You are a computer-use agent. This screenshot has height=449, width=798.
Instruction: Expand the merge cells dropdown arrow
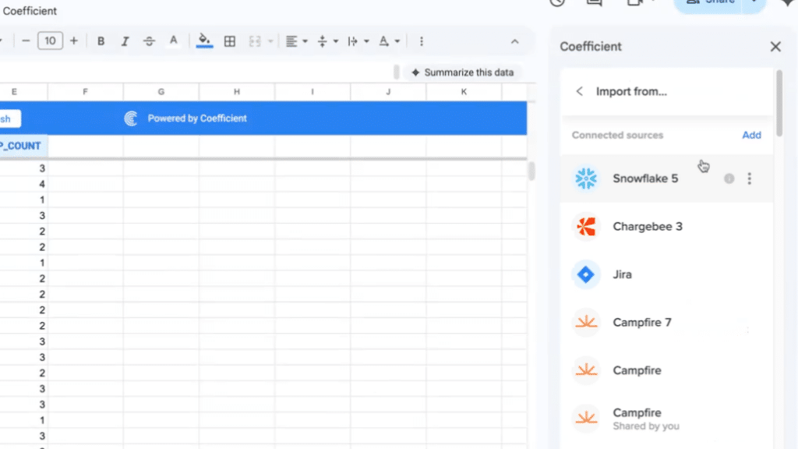tap(270, 41)
